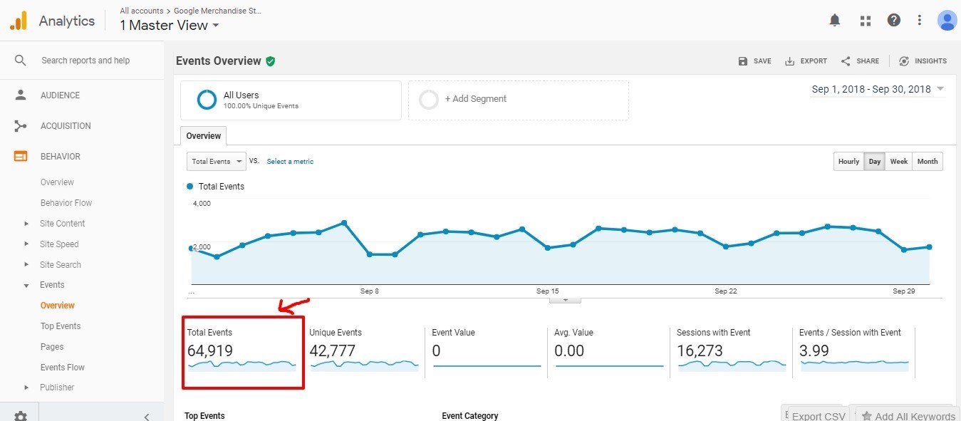Image resolution: width=961 pixels, height=421 pixels.
Task: Click the user account avatar
Action: click(947, 21)
